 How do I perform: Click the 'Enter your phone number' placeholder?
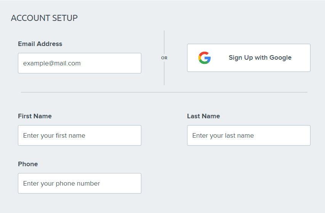click(x=61, y=183)
